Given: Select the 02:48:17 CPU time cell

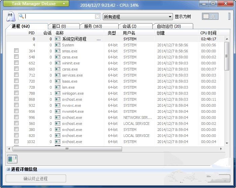Looking at the screenshot, I should [208, 39].
